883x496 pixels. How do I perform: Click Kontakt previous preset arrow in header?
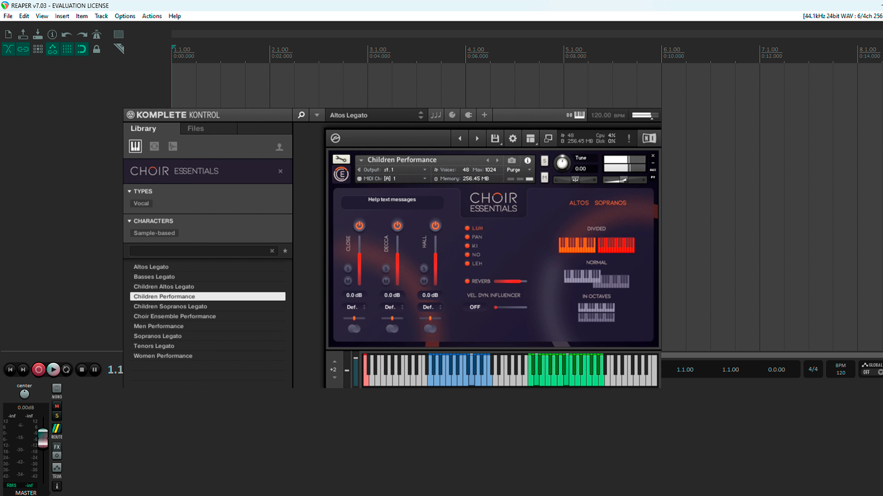[x=460, y=138]
